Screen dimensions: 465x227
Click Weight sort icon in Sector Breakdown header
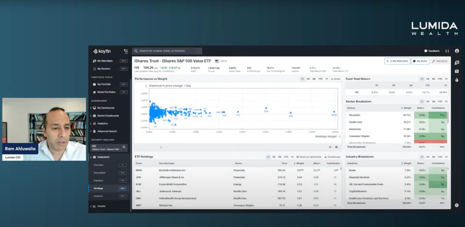(402, 108)
